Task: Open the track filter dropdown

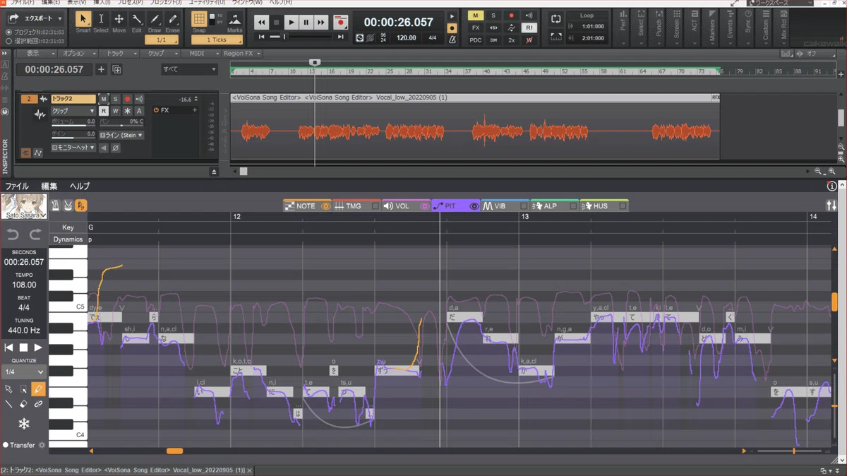Action: click(x=189, y=69)
